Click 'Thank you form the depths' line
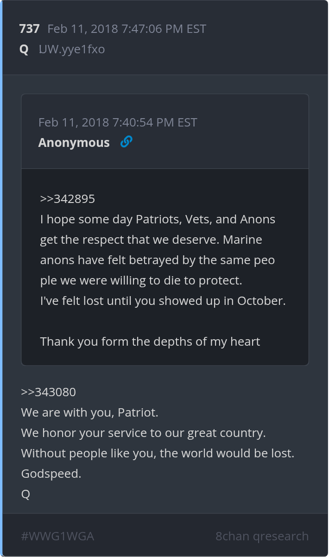 pos(150,342)
